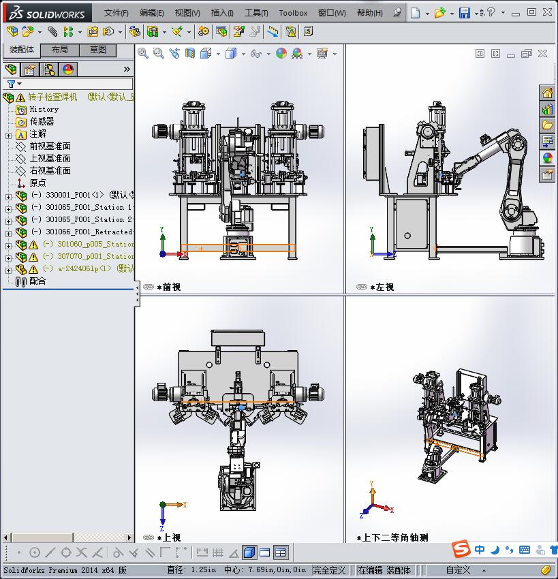Image resolution: width=558 pixels, height=579 pixels.
Task: Switch to the 布局 tab
Action: coord(59,50)
